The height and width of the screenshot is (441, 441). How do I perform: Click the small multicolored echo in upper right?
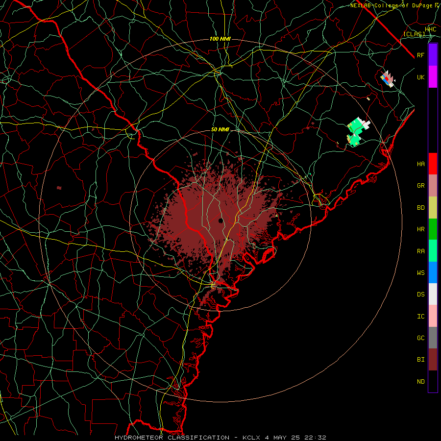click(388, 79)
